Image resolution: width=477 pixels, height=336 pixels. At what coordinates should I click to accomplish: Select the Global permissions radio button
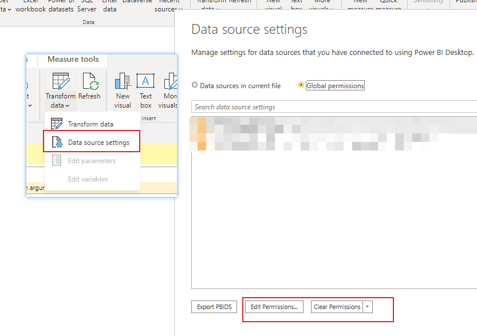pos(301,85)
